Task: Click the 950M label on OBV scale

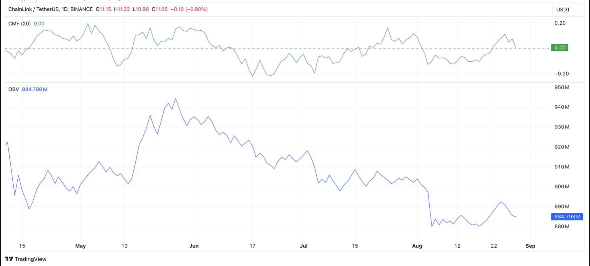Action: [x=562, y=87]
